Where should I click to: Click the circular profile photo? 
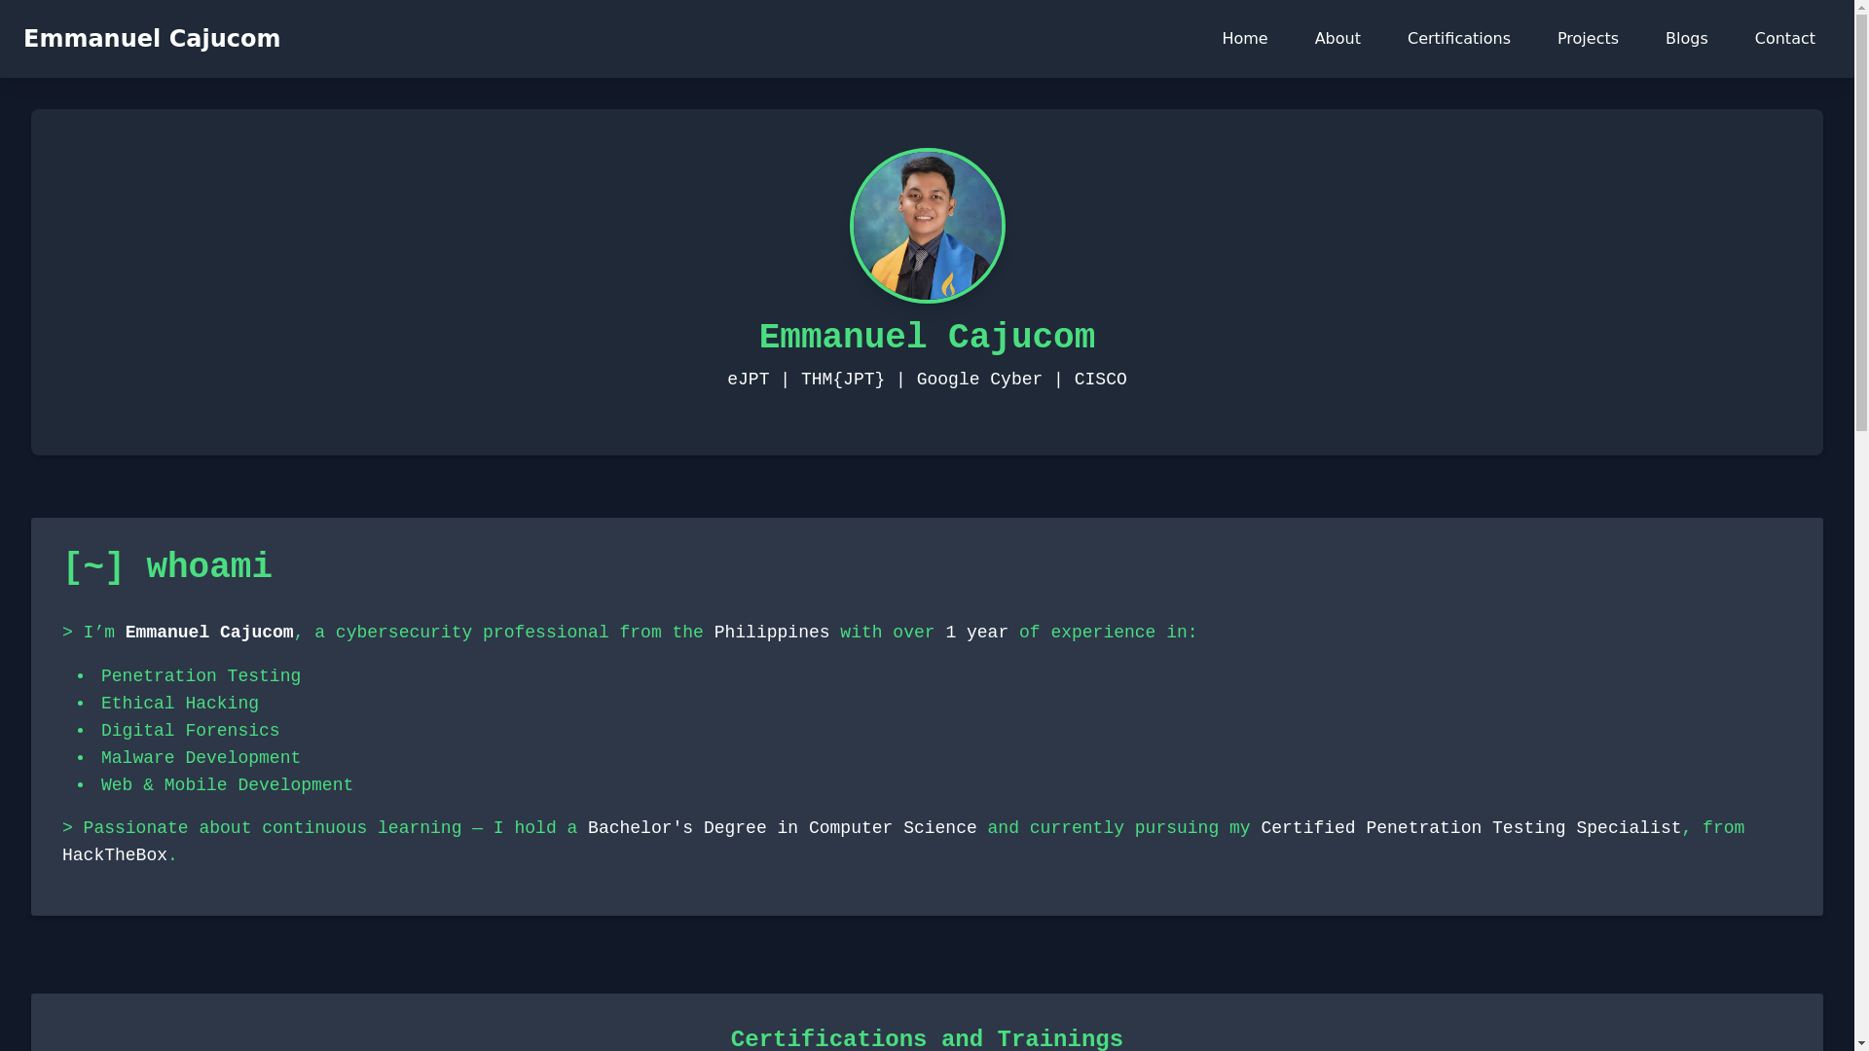[927, 226]
